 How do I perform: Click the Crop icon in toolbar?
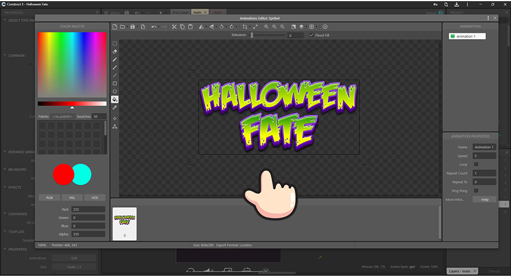tap(245, 27)
